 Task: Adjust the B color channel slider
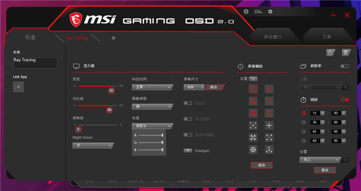click(151, 150)
